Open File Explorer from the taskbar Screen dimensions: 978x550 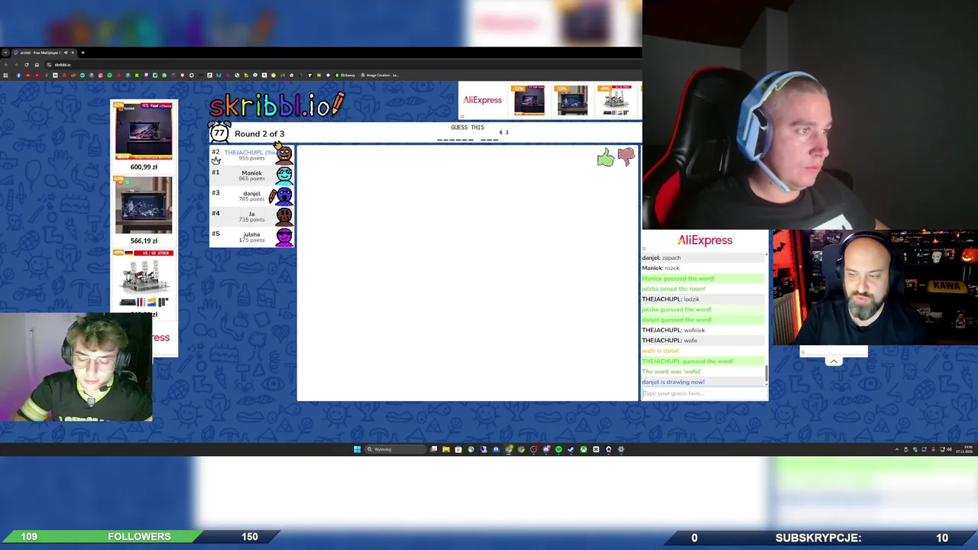pyautogui.click(x=445, y=449)
